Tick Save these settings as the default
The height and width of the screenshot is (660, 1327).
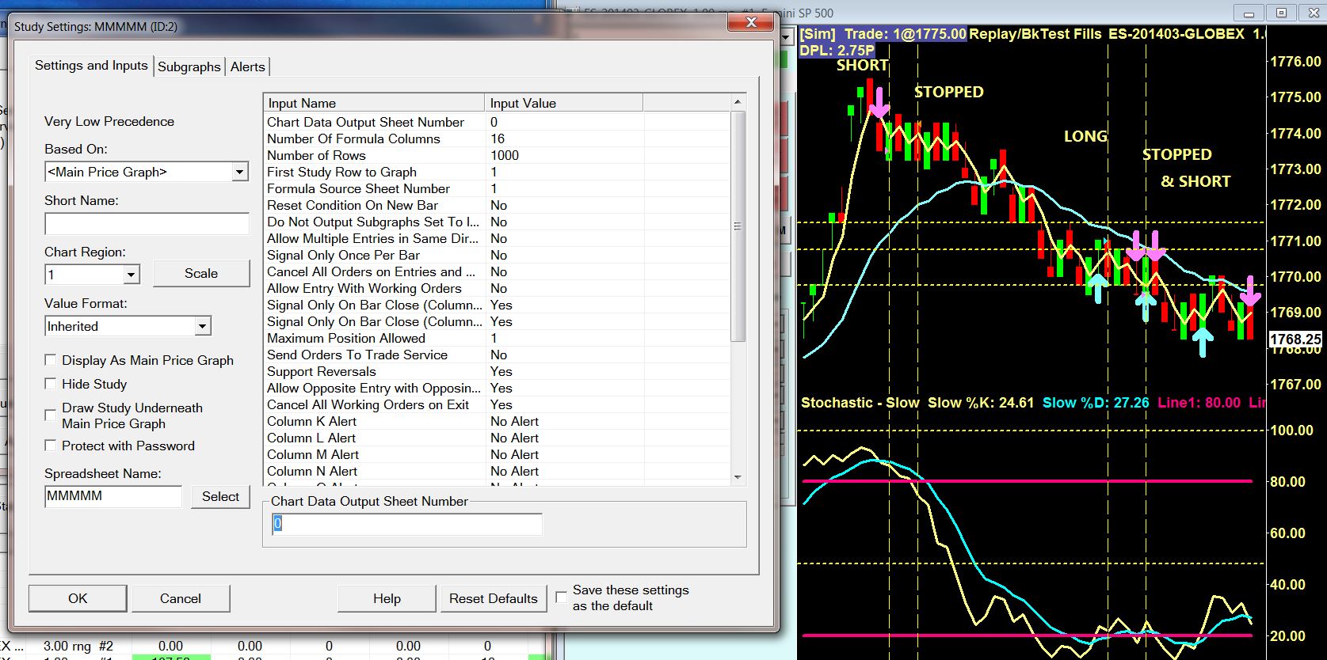(x=561, y=597)
